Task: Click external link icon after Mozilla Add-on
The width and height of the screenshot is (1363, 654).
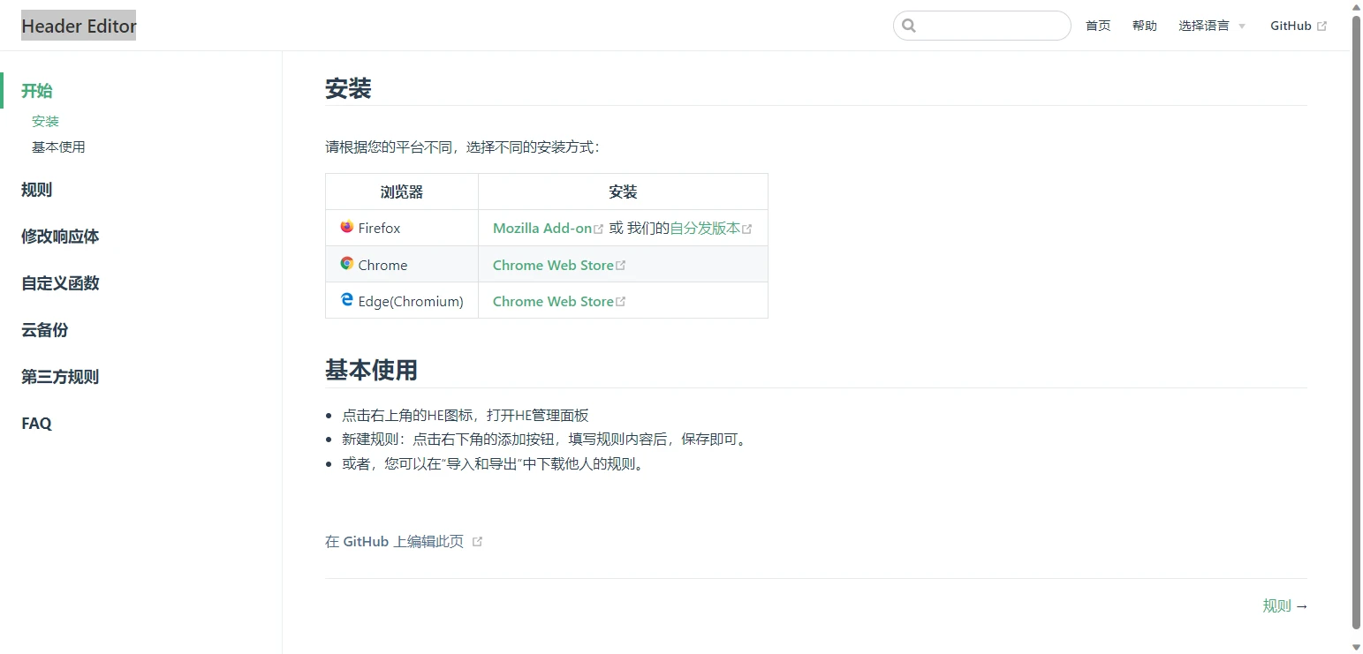Action: 598,229
